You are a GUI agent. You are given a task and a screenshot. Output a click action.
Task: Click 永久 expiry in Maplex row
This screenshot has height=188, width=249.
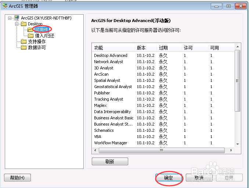click(x=163, y=105)
